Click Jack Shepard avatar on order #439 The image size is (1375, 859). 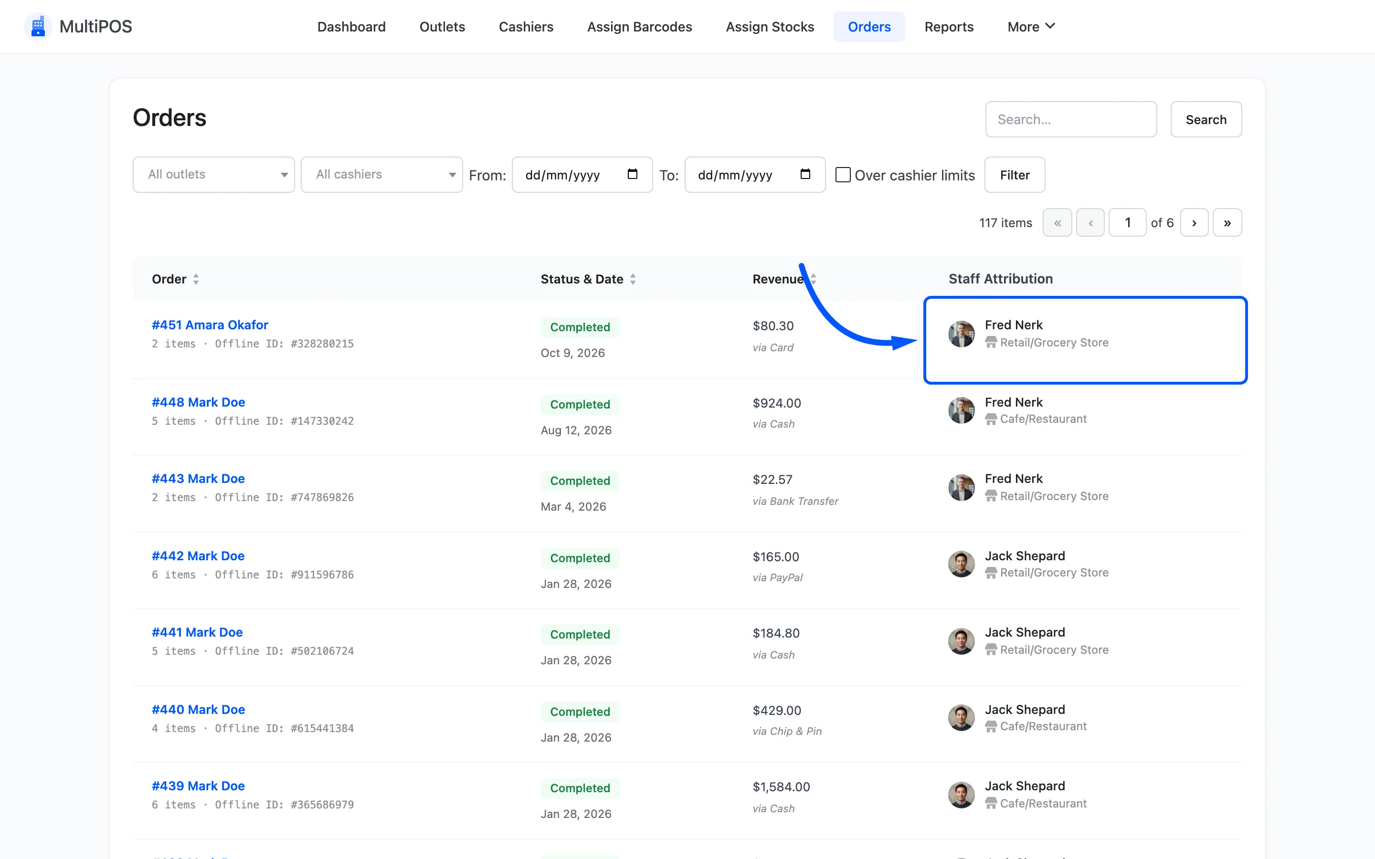(962, 795)
